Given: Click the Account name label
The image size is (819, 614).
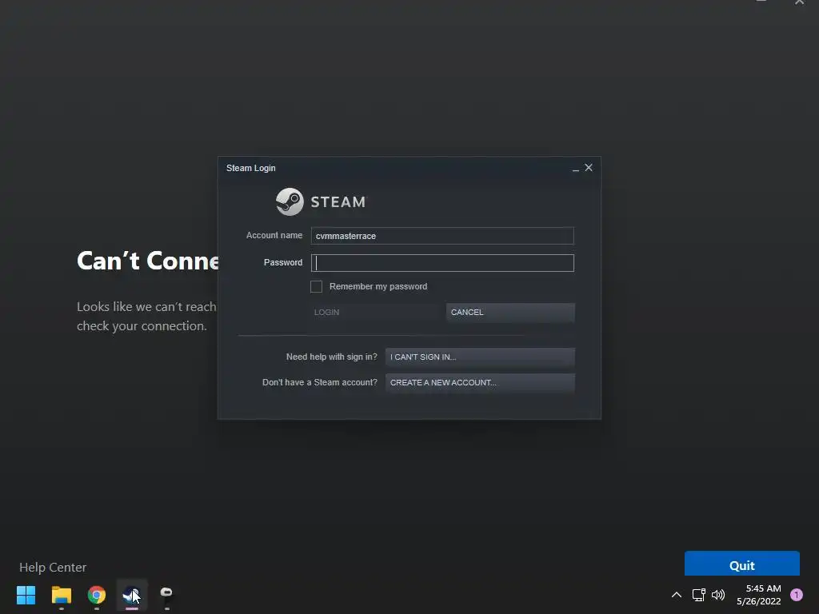Looking at the screenshot, I should [274, 236].
